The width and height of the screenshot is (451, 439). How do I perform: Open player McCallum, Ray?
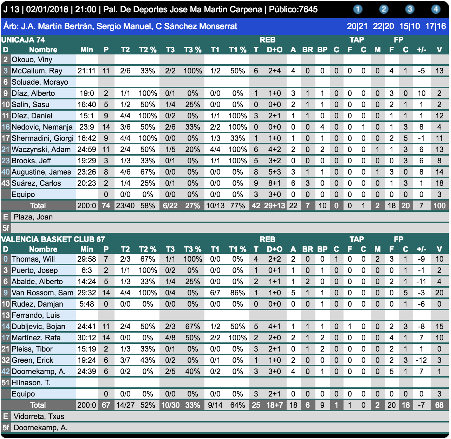click(x=37, y=71)
